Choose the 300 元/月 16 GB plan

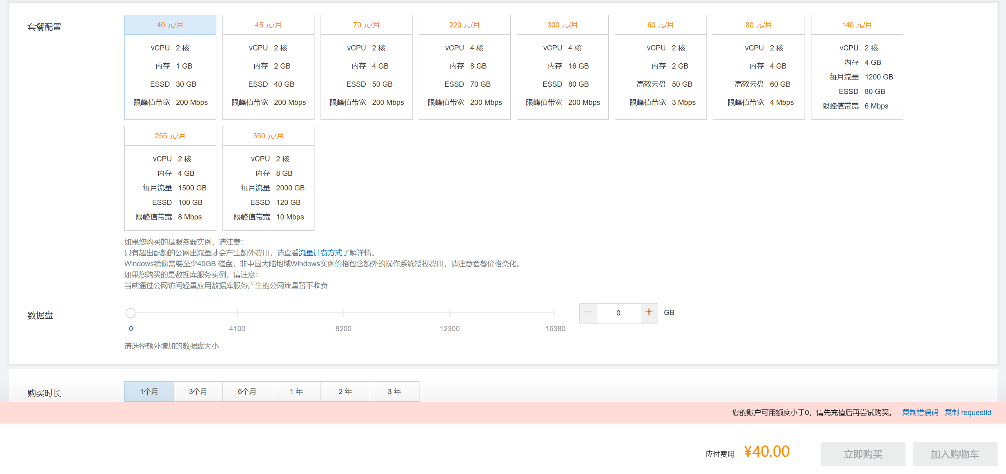pos(562,67)
